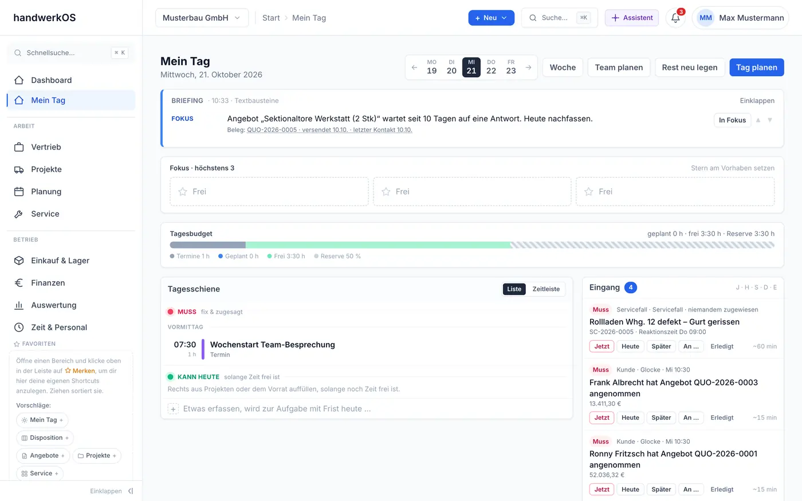
Task: Click Tag planen button
Action: click(x=756, y=68)
